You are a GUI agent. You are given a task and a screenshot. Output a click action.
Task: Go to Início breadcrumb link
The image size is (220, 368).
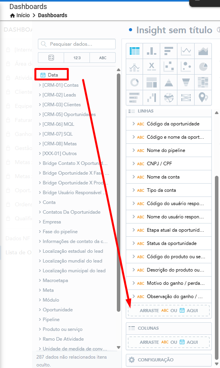[23, 16]
